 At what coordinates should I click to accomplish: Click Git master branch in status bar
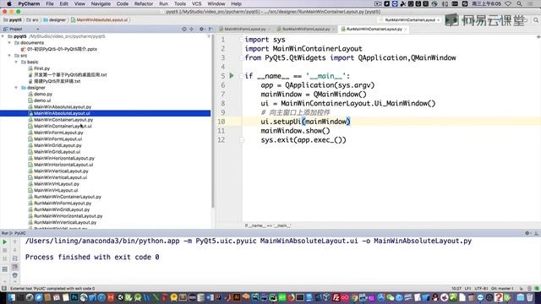click(x=502, y=289)
